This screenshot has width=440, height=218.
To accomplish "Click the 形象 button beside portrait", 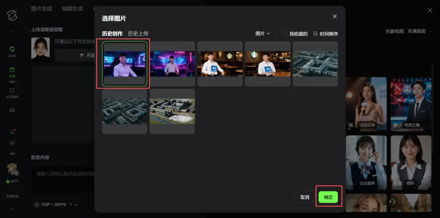I will coord(75,55).
